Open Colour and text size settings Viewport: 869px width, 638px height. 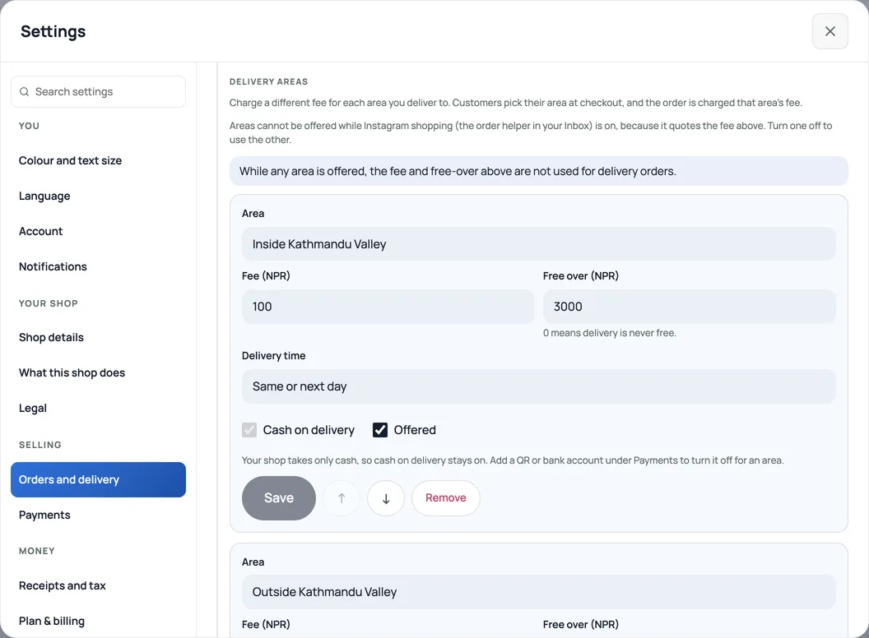pos(98,160)
